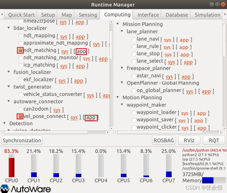The width and height of the screenshot is (227, 193).
Task: Launch RQT
Action: point(214,140)
